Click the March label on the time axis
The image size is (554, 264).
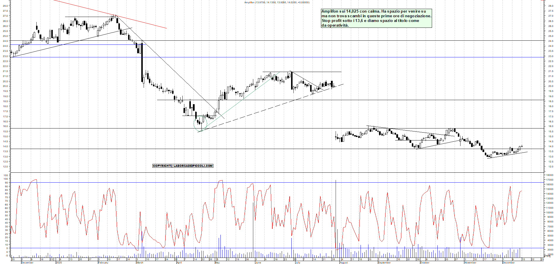(140, 263)
